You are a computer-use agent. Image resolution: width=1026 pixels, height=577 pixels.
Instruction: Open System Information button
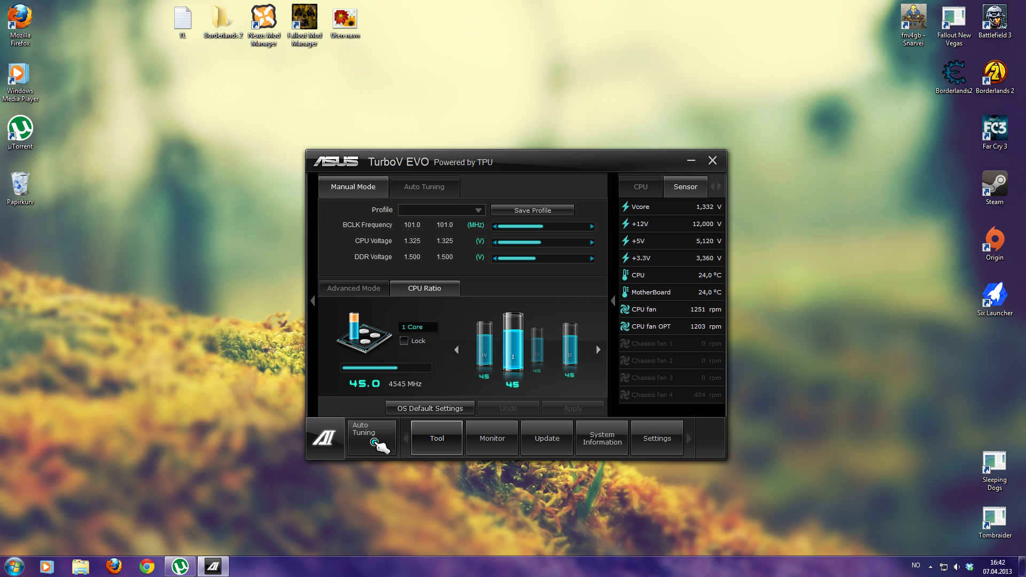click(x=602, y=438)
